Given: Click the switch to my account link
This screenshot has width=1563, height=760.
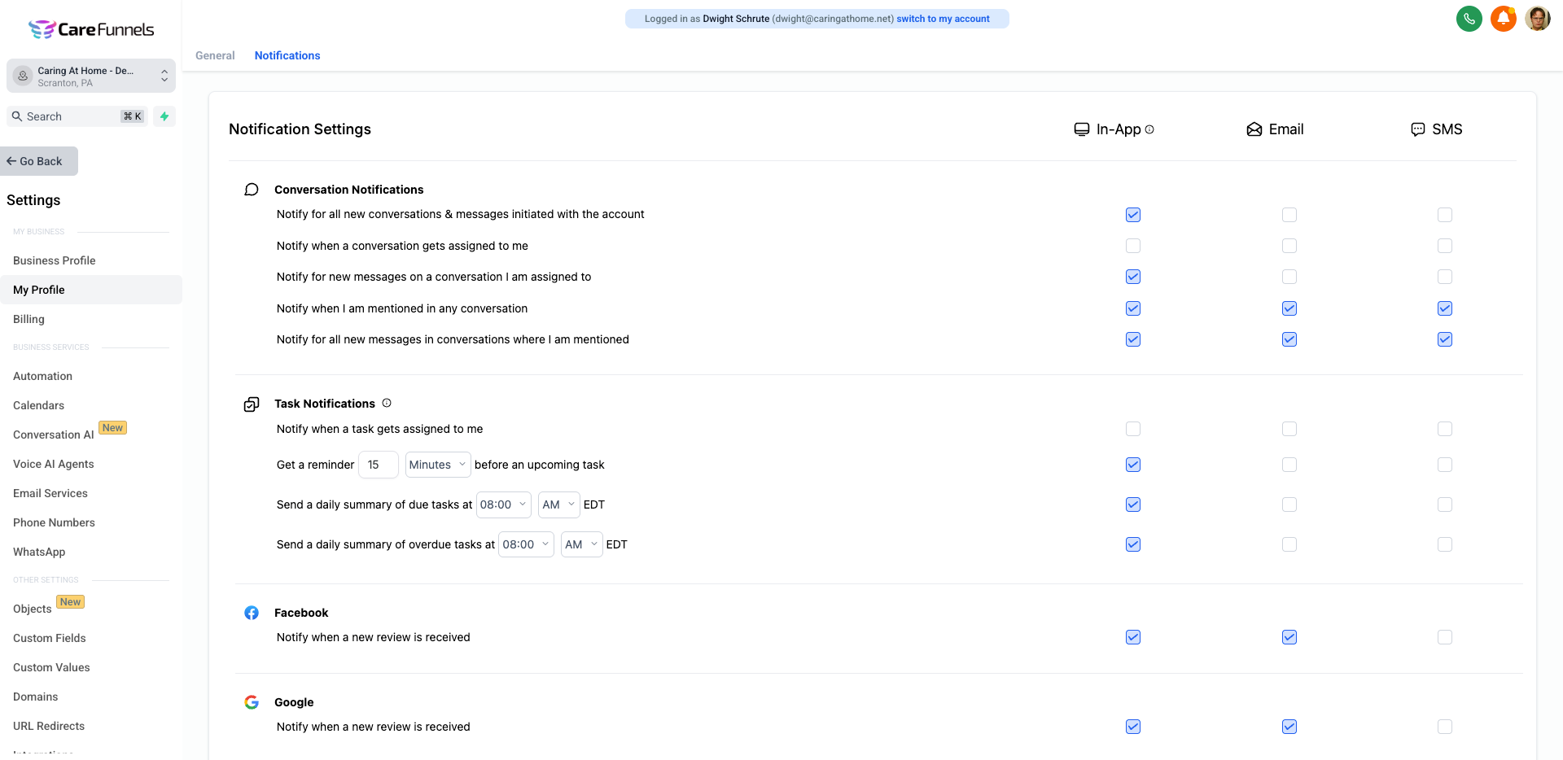Looking at the screenshot, I should click(943, 19).
